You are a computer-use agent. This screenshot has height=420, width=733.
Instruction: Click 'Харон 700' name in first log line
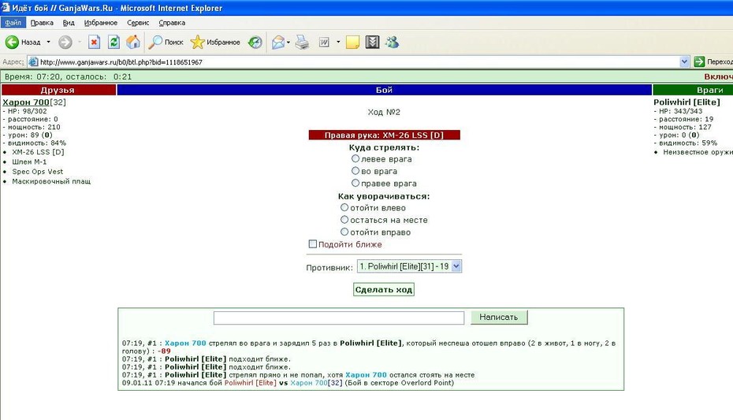(x=185, y=343)
